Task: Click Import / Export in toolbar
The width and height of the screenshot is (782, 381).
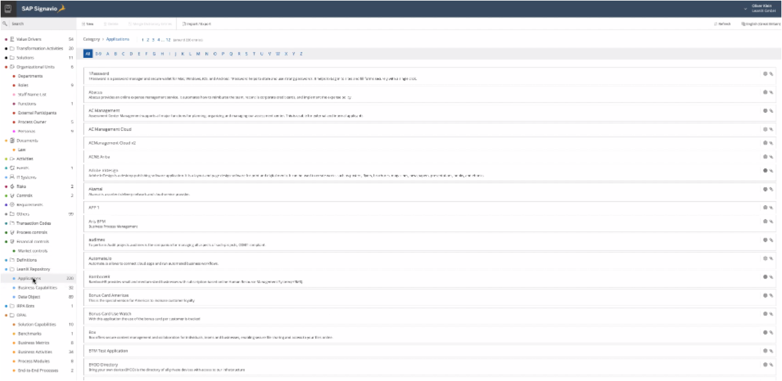Action: 196,24
